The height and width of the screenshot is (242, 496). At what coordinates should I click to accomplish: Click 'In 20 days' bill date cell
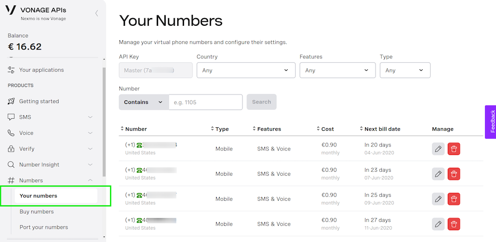pyautogui.click(x=377, y=145)
